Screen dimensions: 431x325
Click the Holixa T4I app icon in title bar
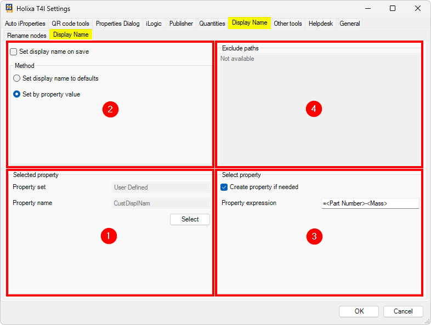click(x=9, y=8)
